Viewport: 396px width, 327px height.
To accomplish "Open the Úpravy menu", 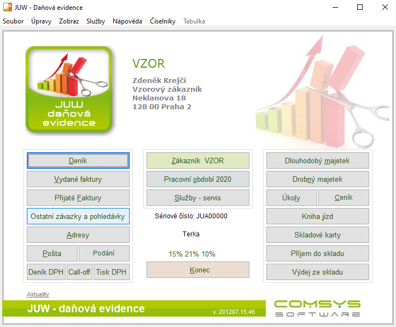I will [x=41, y=21].
